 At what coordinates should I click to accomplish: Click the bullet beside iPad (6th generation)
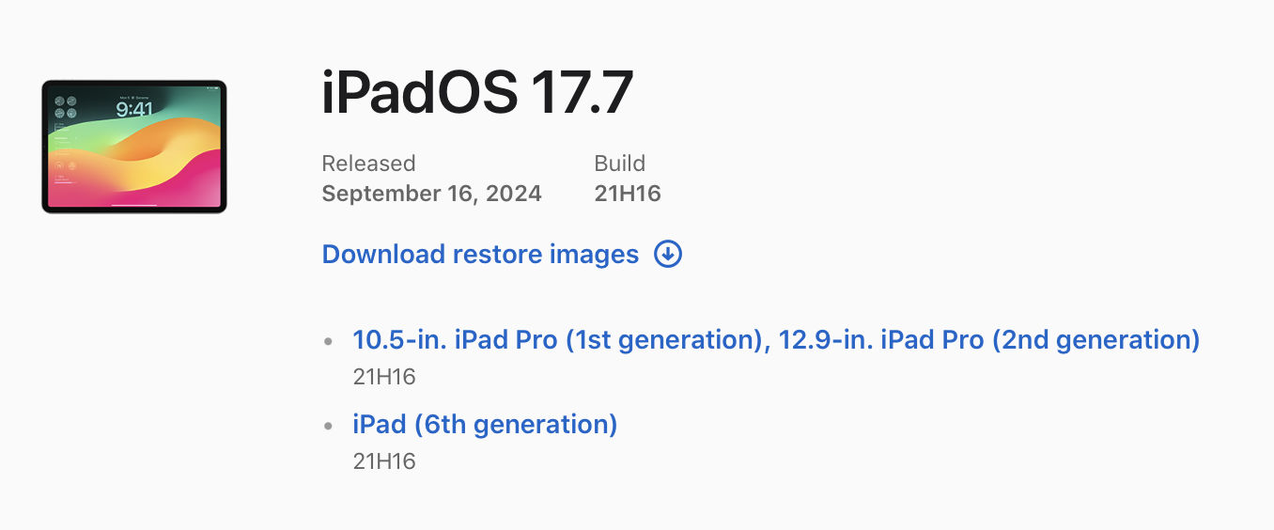pos(328,426)
